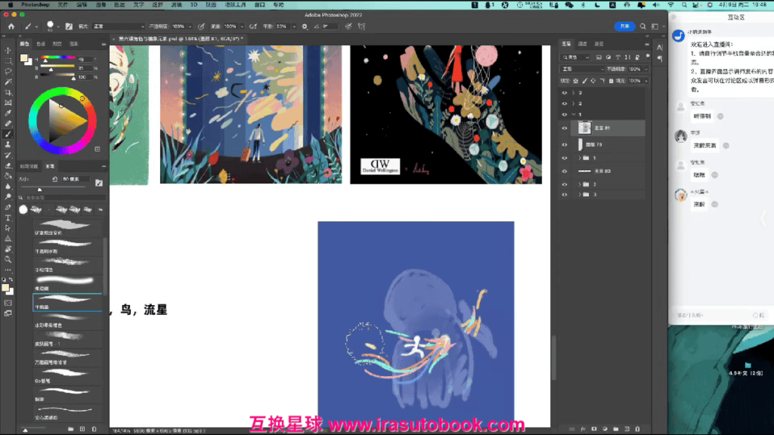Hide the top group 3 layer
774x435 pixels.
coord(565,93)
